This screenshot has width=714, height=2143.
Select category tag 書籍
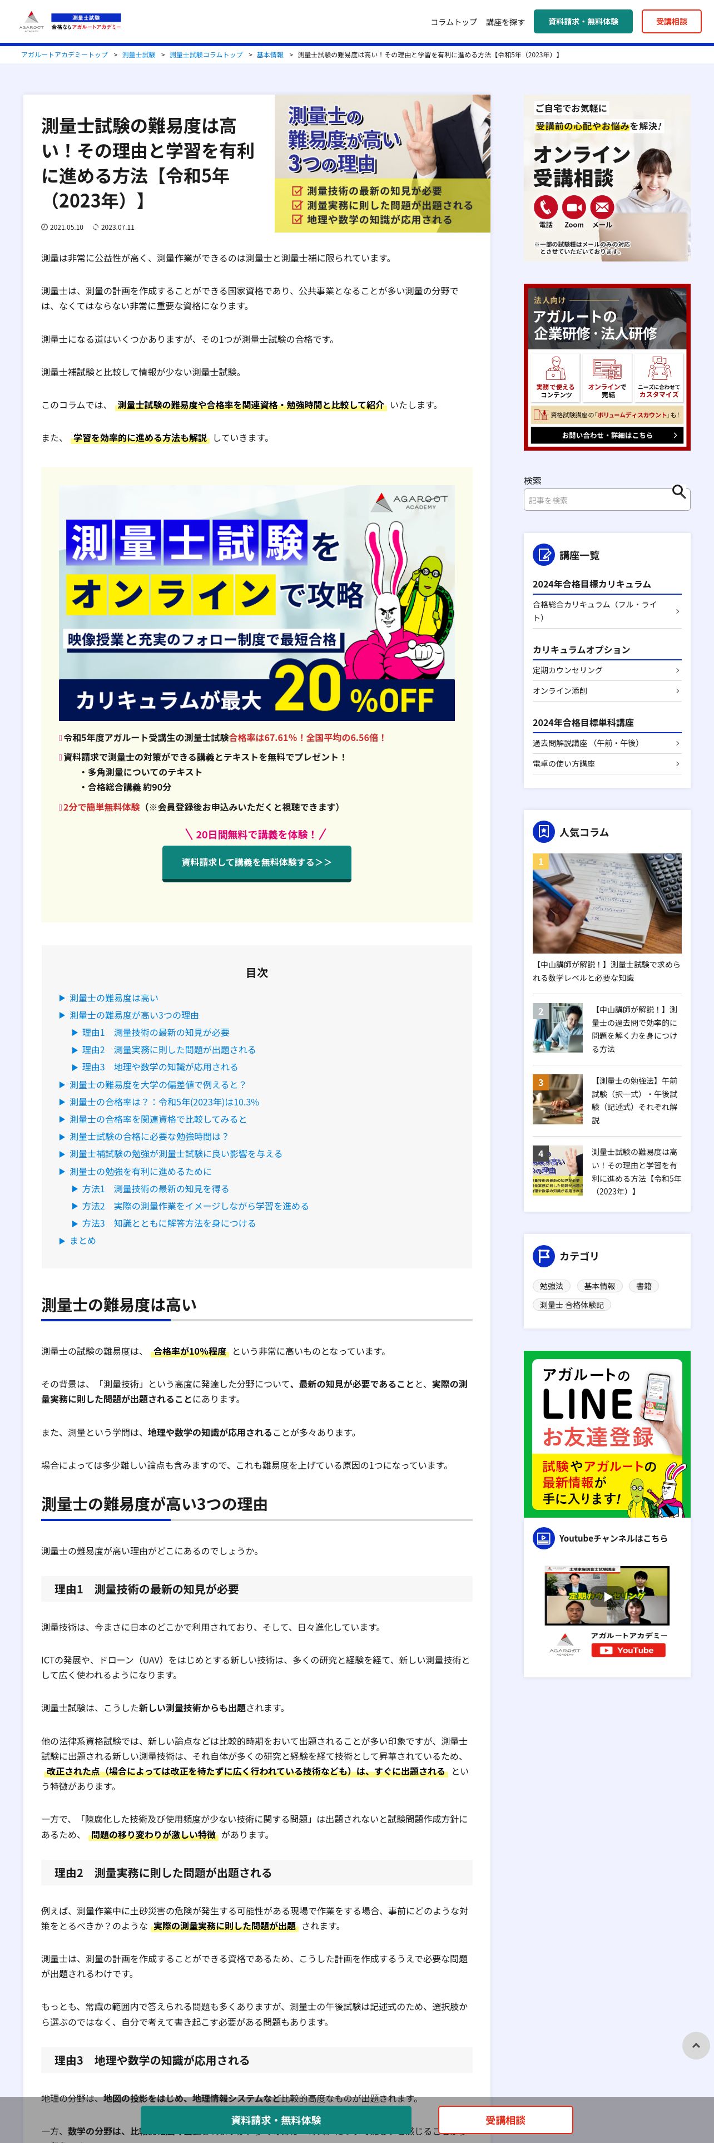coord(643,1286)
